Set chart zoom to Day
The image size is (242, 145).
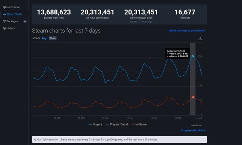pyautogui.click(x=44, y=38)
